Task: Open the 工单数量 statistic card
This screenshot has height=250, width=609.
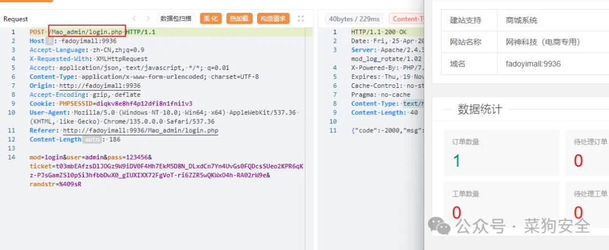Action: pos(502,204)
